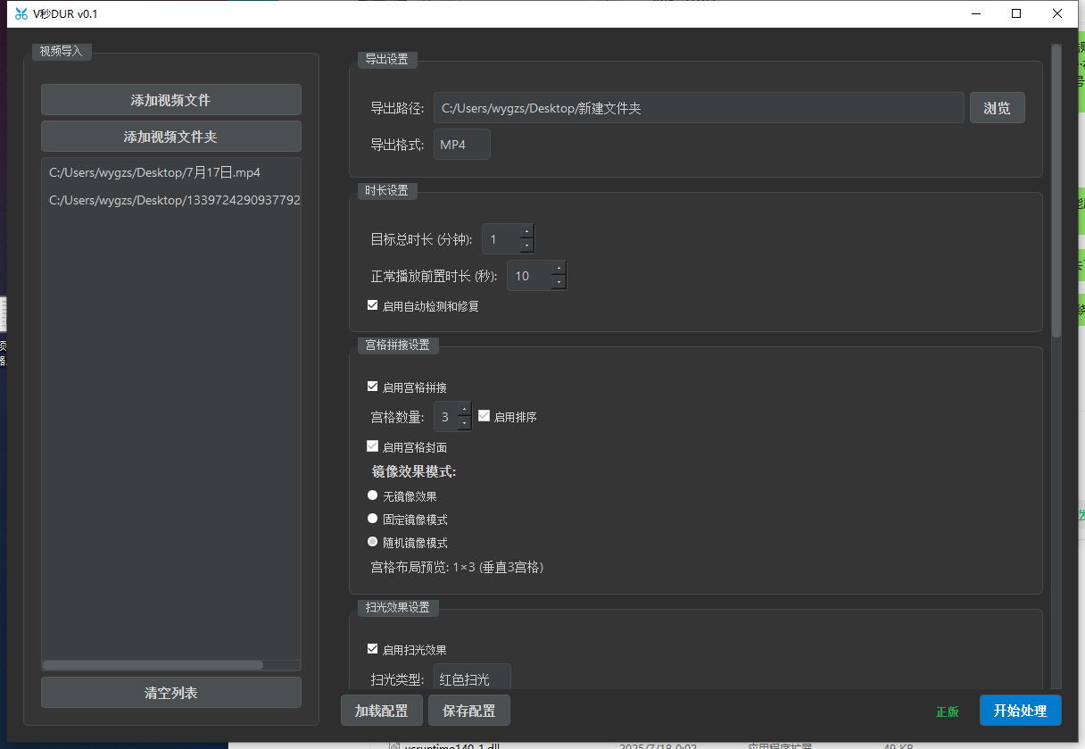This screenshot has height=749, width=1085.
Task: Choose 固定镜像模式 radio option
Action: click(373, 519)
